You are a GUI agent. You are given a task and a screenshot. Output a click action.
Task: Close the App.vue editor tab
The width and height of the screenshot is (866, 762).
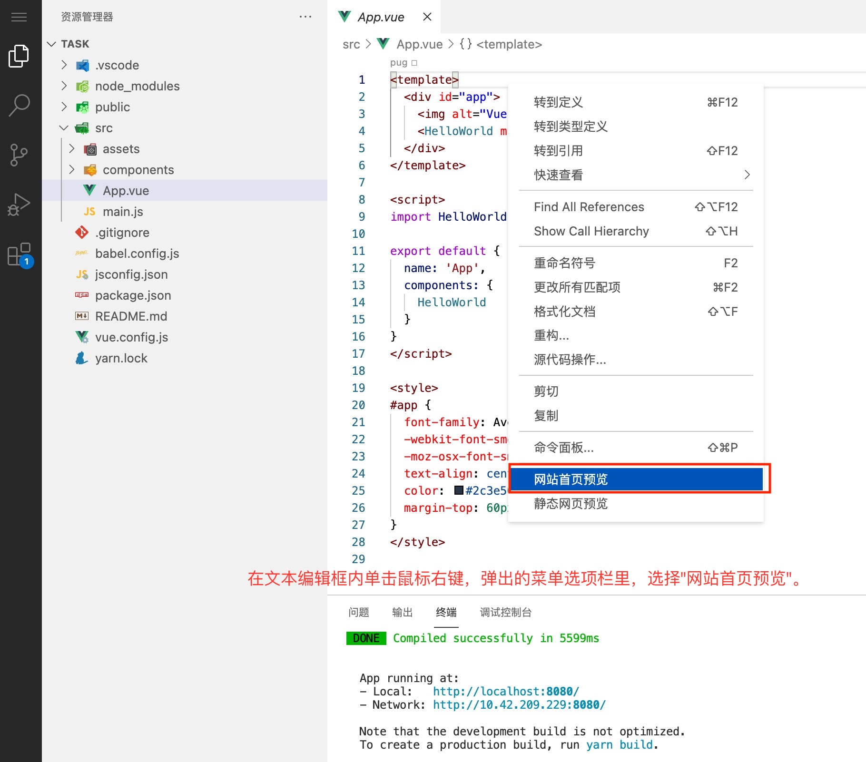click(427, 17)
